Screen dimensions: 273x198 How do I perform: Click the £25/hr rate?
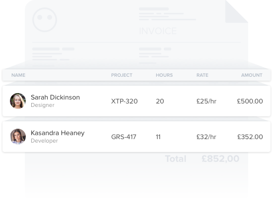(206, 101)
